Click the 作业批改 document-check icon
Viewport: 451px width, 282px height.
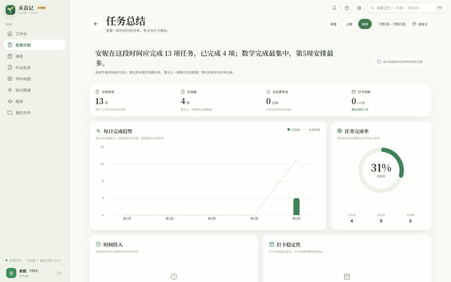pyautogui.click(x=10, y=67)
